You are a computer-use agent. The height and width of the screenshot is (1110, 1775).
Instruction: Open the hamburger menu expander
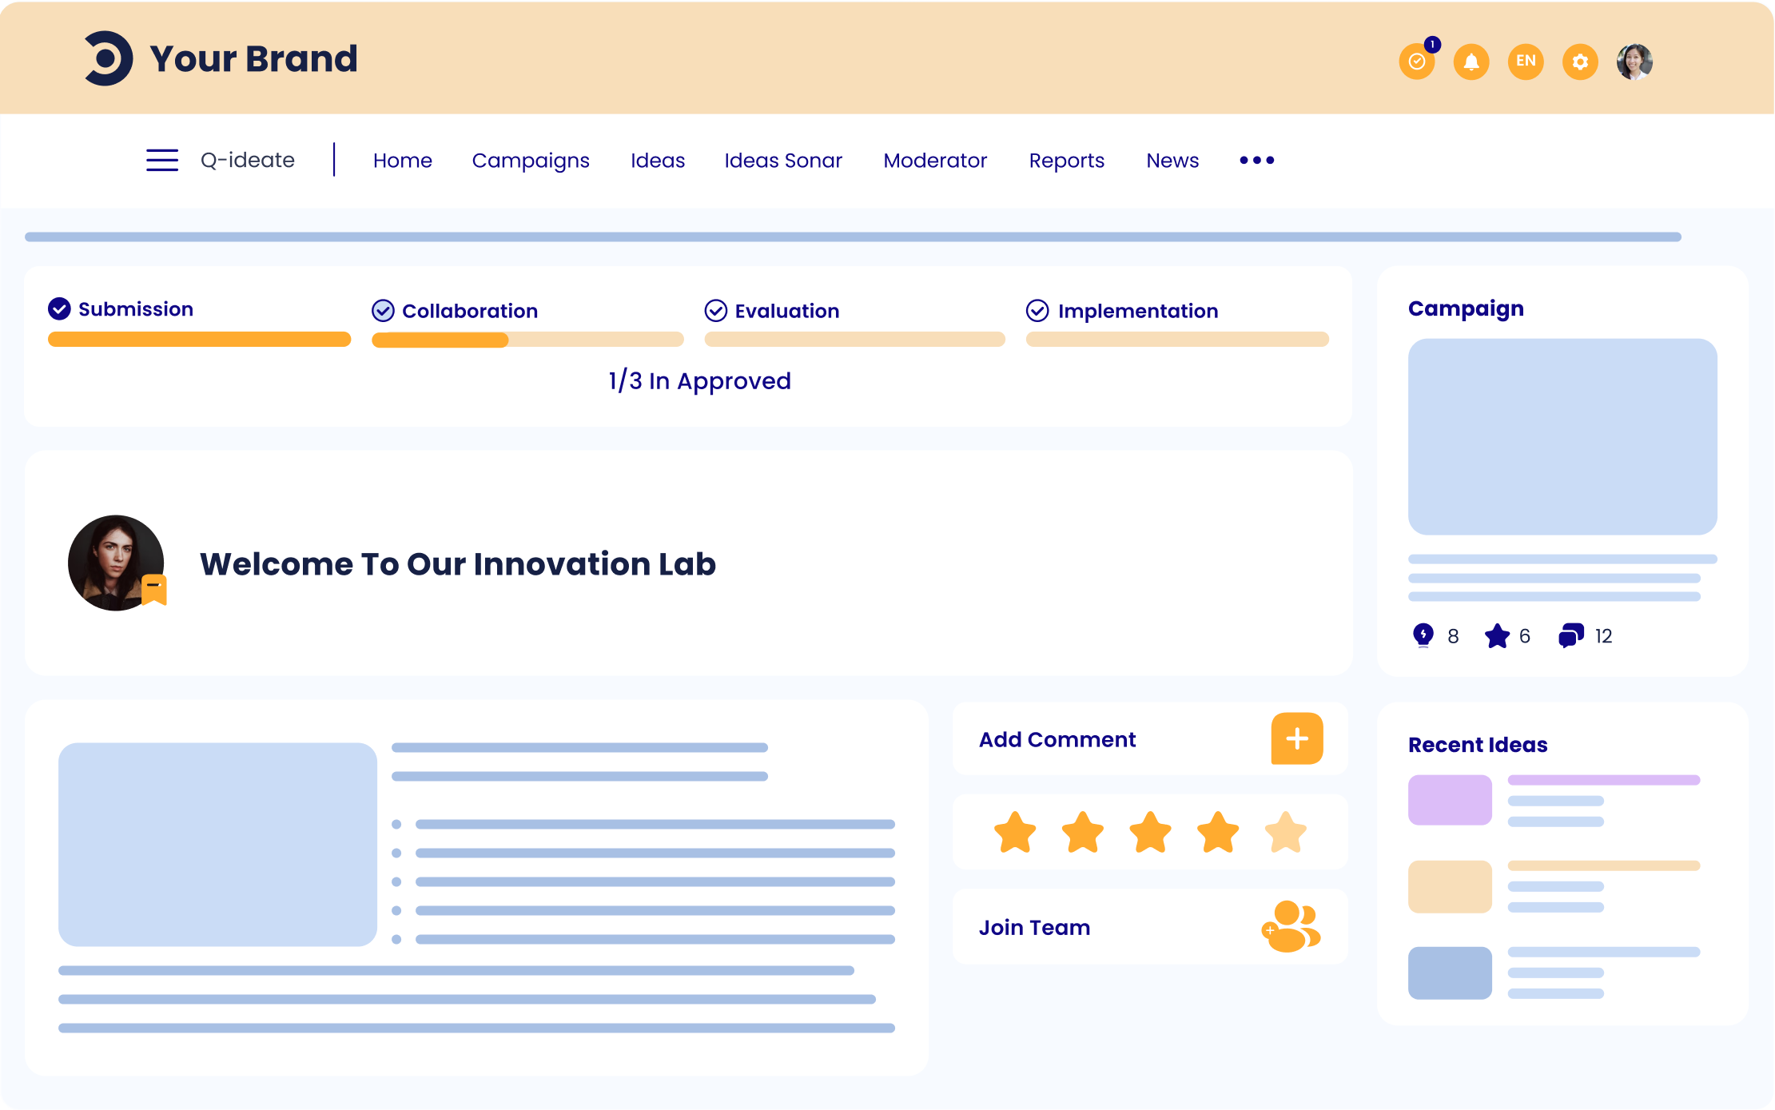click(162, 160)
